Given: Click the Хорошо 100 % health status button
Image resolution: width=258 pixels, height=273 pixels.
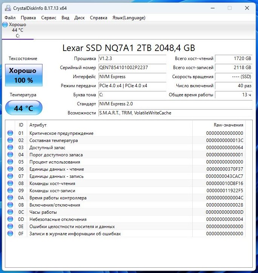Looking at the screenshot, I should tap(24, 75).
